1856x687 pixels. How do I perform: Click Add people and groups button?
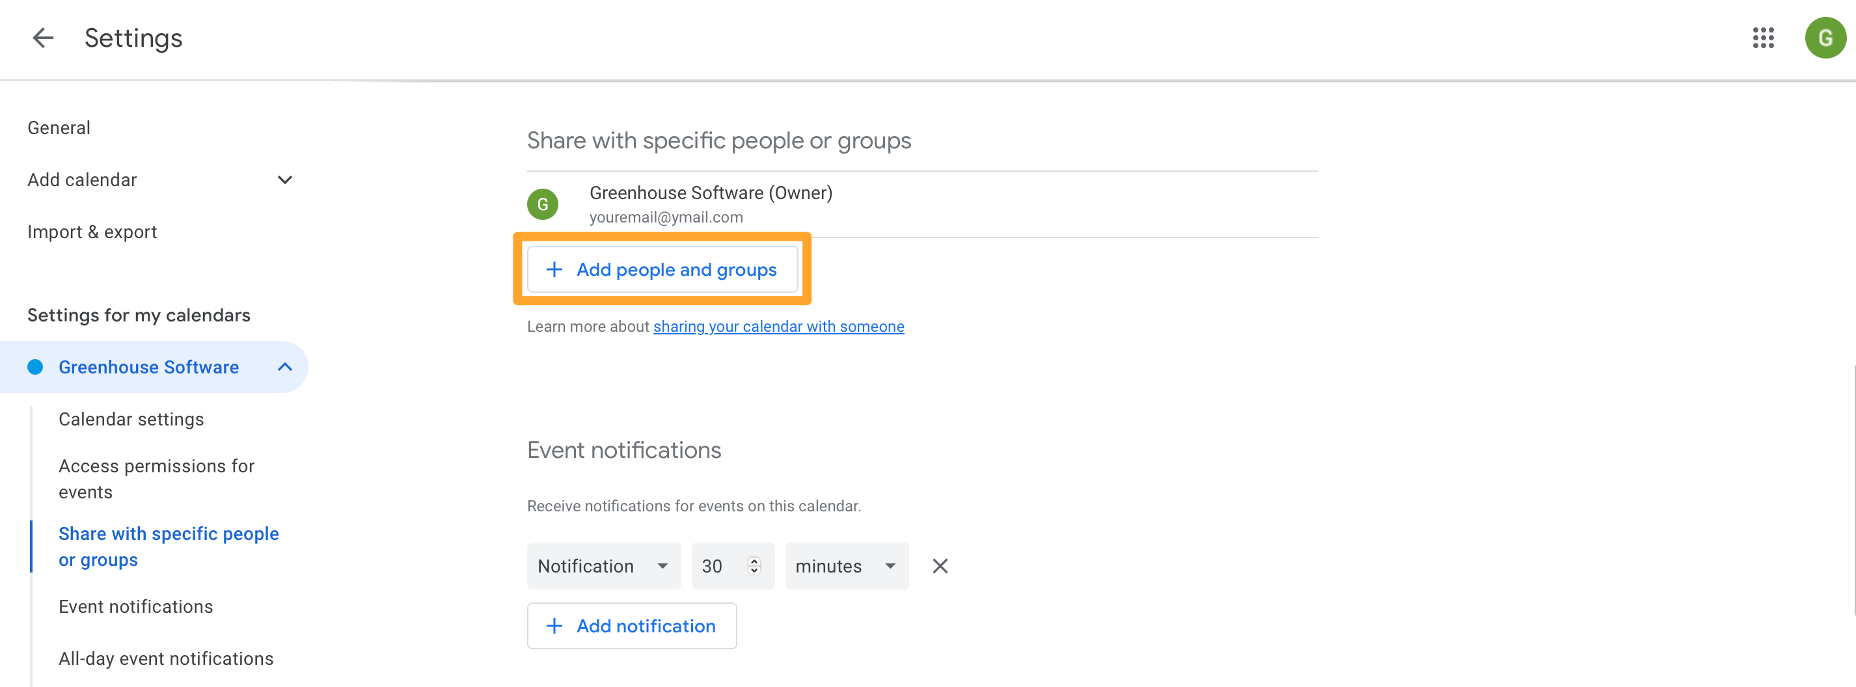click(x=662, y=270)
